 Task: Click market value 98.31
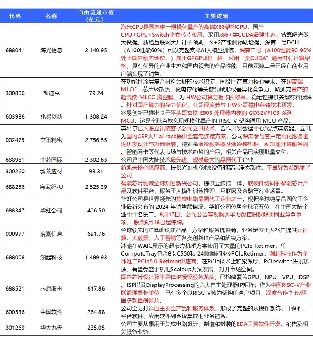pos(96,171)
